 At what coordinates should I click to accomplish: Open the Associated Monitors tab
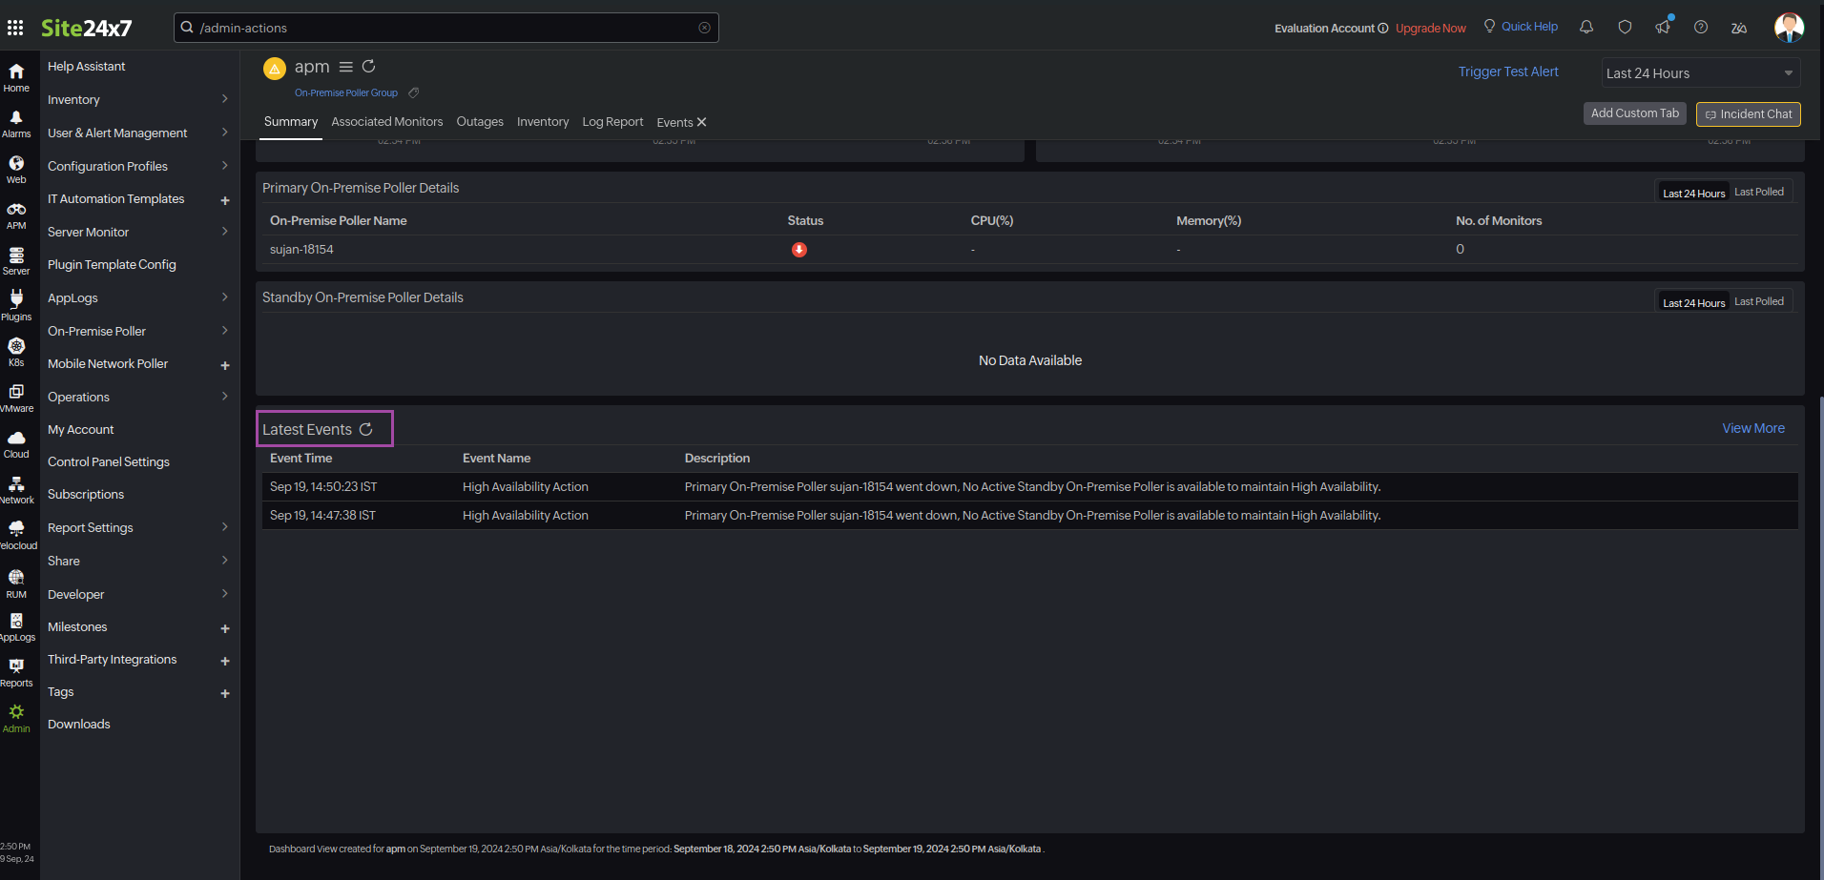[386, 122]
